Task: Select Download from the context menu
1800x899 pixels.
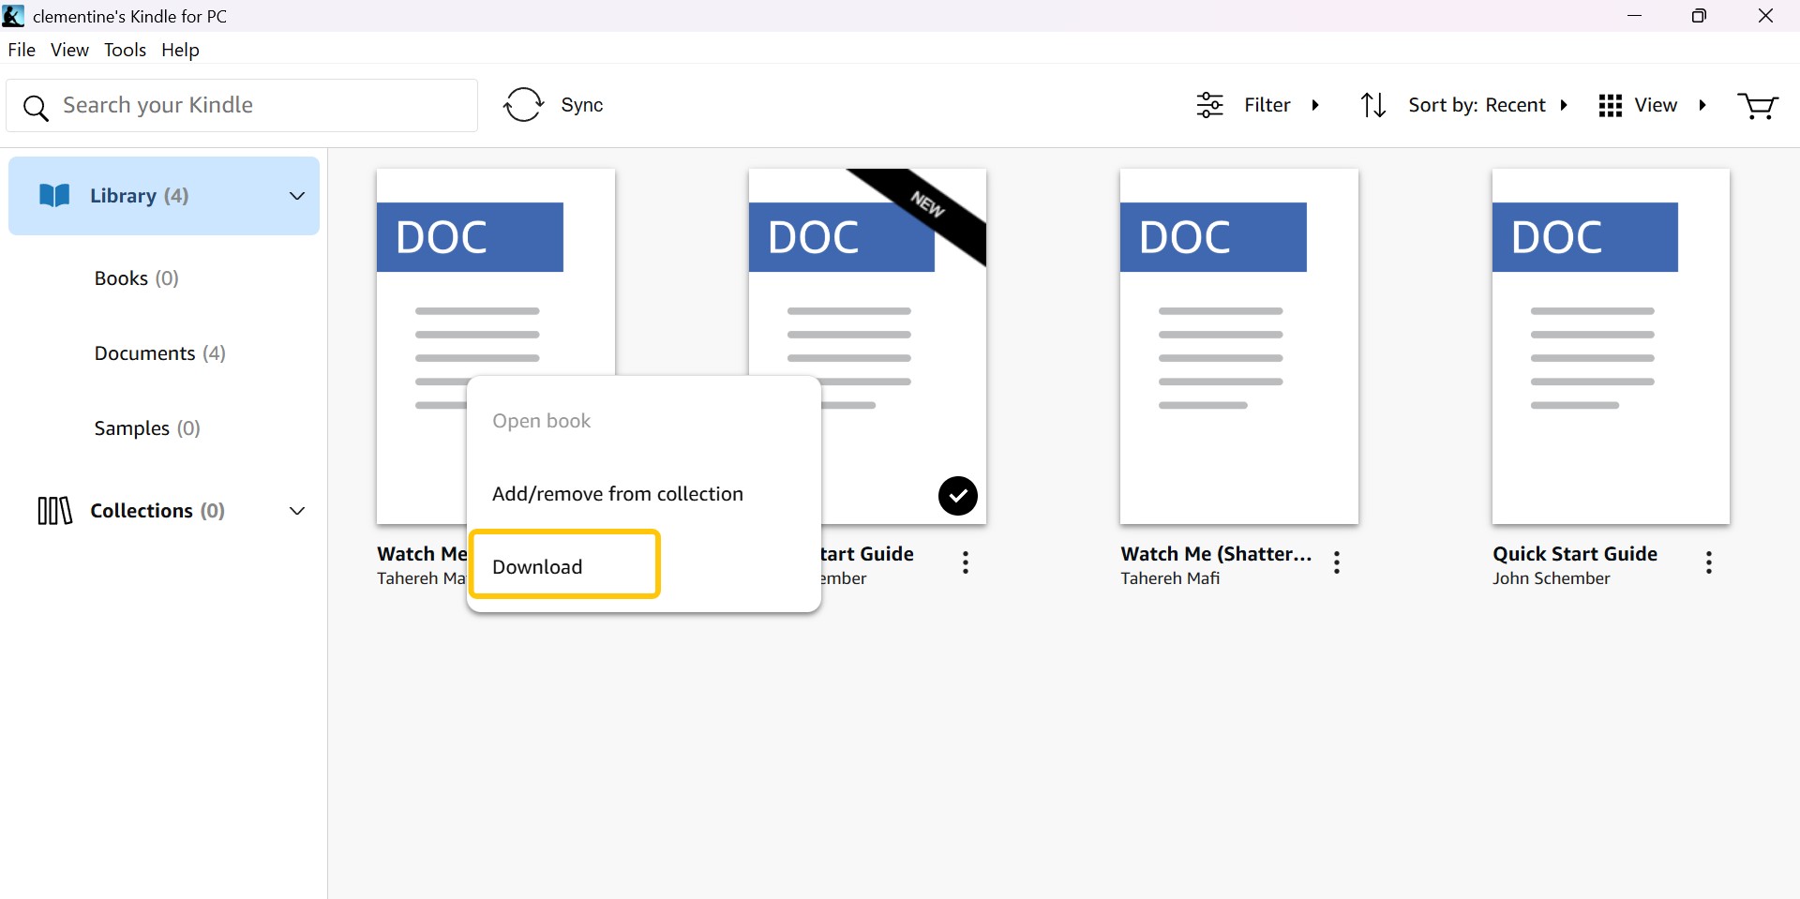Action: 537,566
